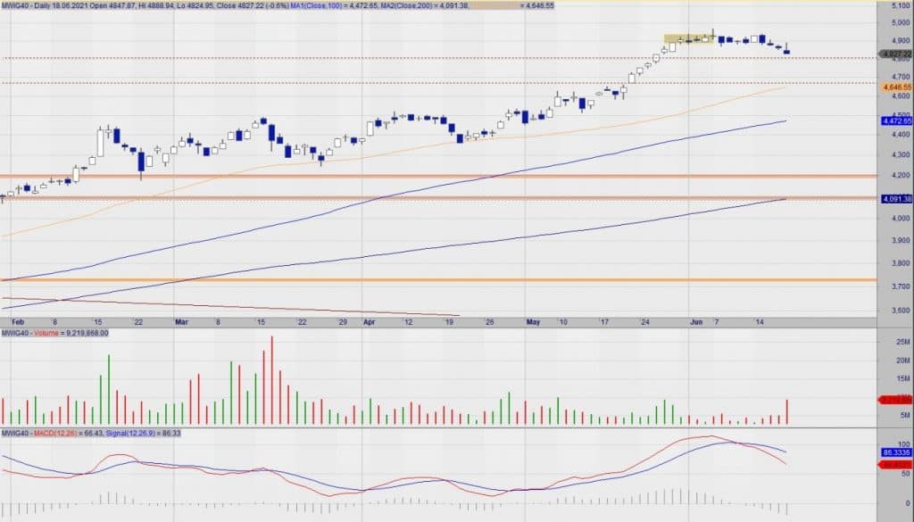The image size is (914, 522).
Task: Select the most recent candlestick on price chart
Action: [786, 50]
